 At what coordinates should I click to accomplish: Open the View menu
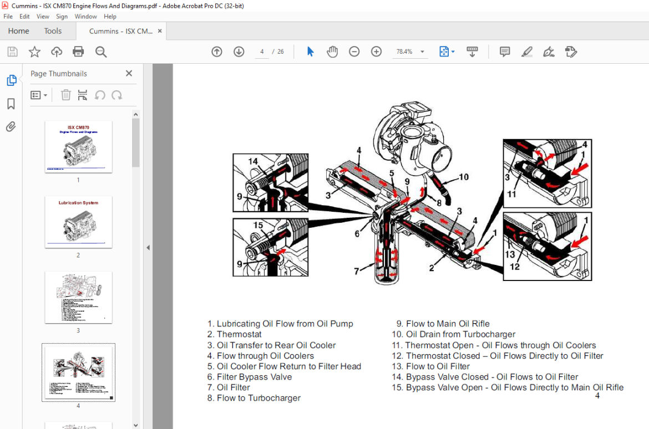(x=43, y=17)
